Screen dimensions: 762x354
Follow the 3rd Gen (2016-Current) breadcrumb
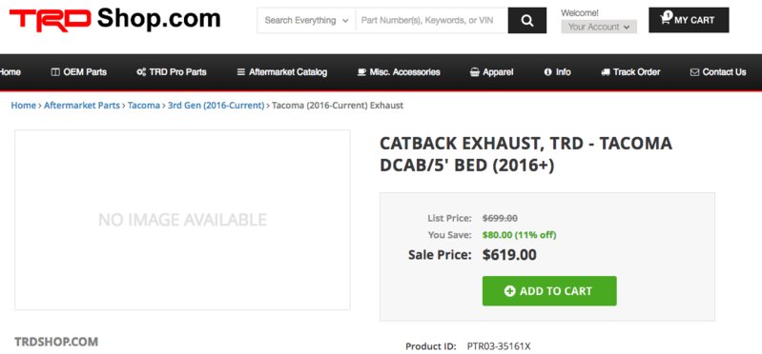(x=216, y=106)
